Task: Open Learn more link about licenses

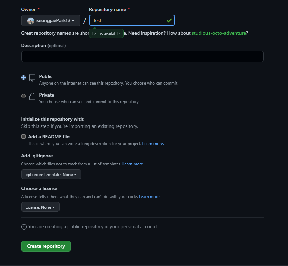Action: tap(150, 197)
